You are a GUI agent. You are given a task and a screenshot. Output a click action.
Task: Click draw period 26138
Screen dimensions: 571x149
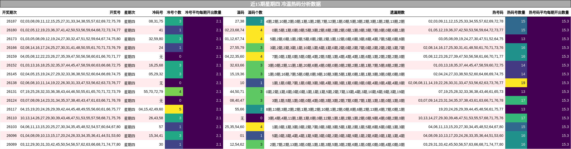click(11, 83)
